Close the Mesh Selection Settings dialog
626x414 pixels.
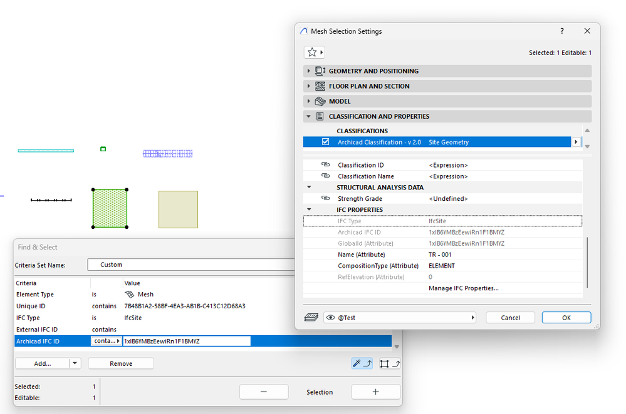(587, 31)
